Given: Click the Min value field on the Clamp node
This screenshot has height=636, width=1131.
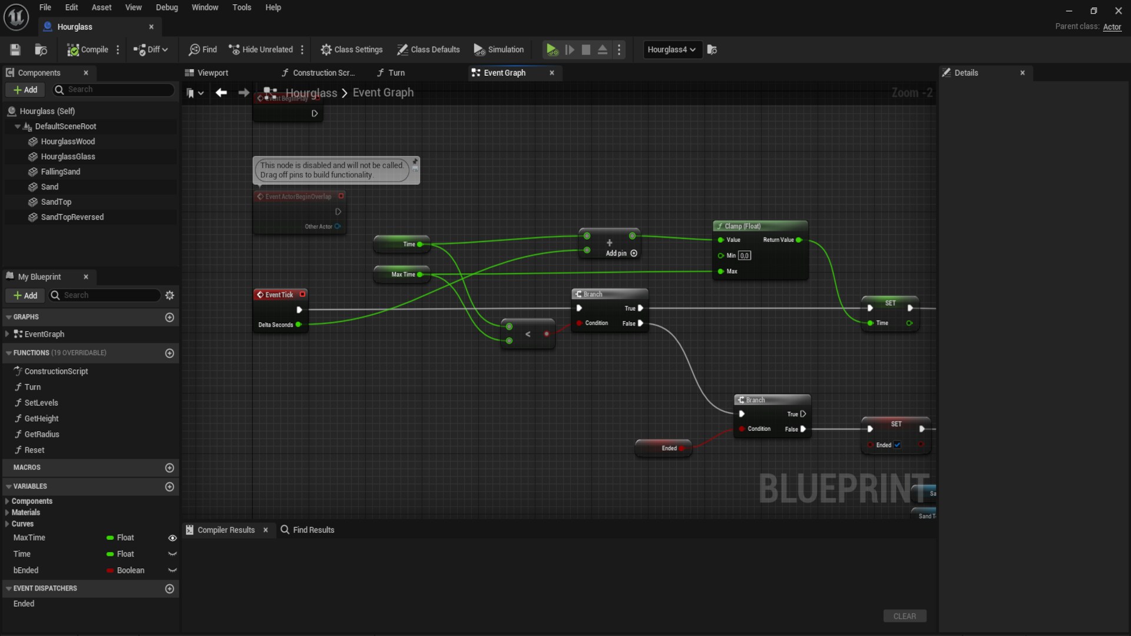Looking at the screenshot, I should tap(745, 255).
